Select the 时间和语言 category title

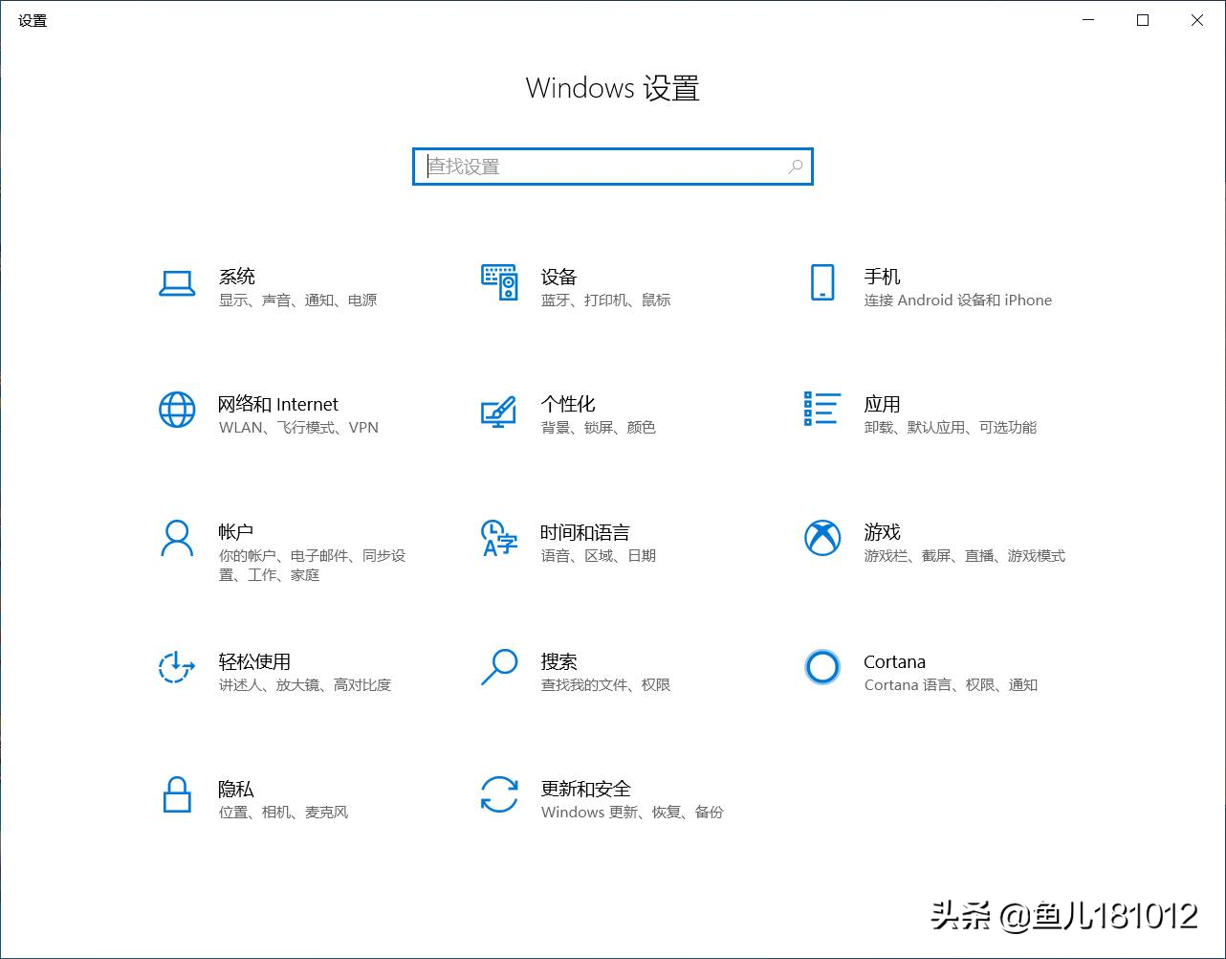pos(585,532)
